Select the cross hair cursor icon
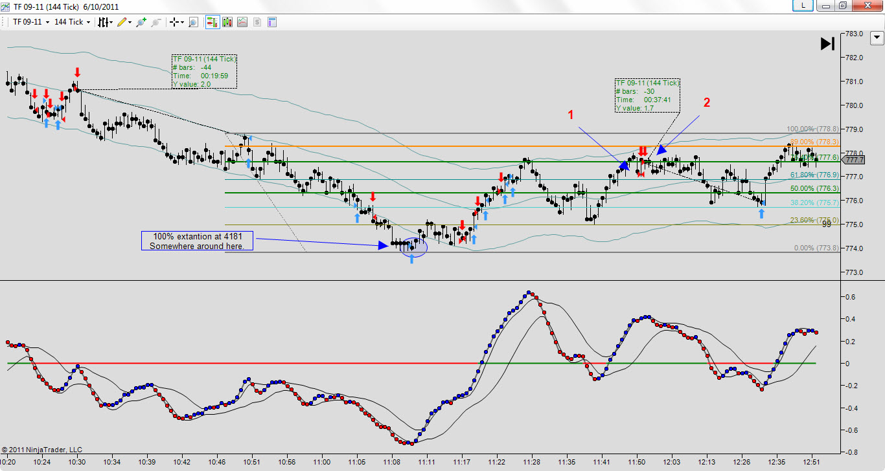Screen dimensions: 885x471 pos(174,22)
